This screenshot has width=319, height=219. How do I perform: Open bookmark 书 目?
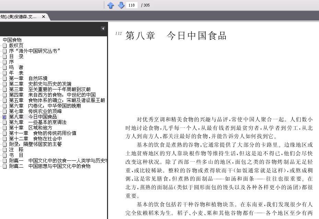[x=16, y=155]
